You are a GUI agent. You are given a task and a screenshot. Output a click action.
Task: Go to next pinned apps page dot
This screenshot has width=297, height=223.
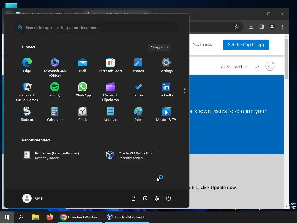[x=185, y=93]
